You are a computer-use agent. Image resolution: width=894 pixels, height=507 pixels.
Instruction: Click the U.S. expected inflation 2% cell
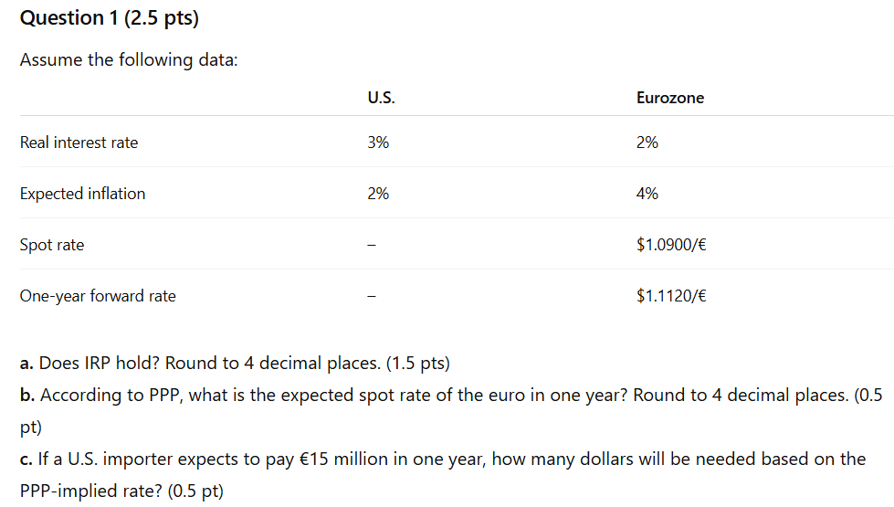click(x=378, y=194)
